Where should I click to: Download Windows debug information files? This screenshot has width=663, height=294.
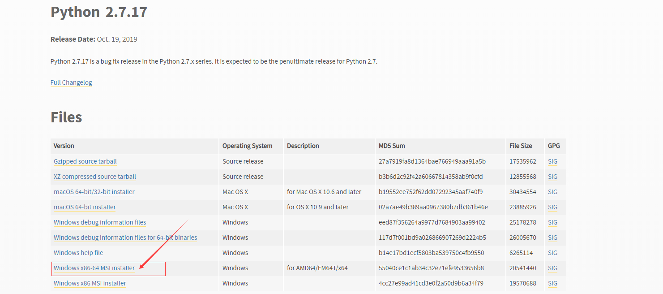(x=100, y=222)
